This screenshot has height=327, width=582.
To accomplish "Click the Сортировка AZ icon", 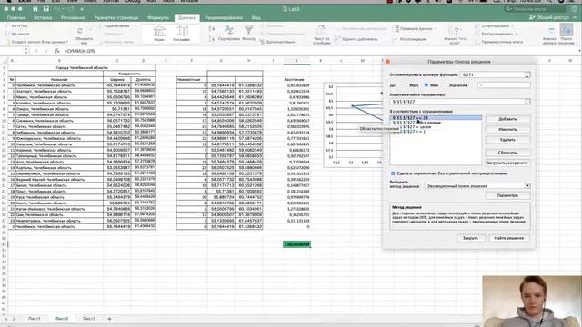I will pyautogui.click(x=228, y=30).
